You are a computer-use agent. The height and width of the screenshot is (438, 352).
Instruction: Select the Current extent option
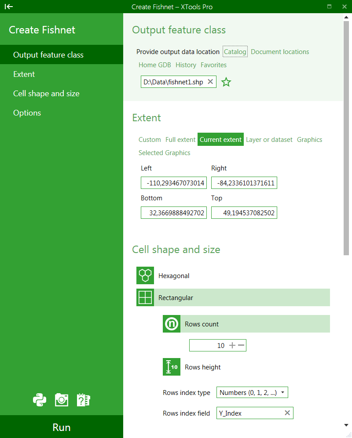click(220, 139)
